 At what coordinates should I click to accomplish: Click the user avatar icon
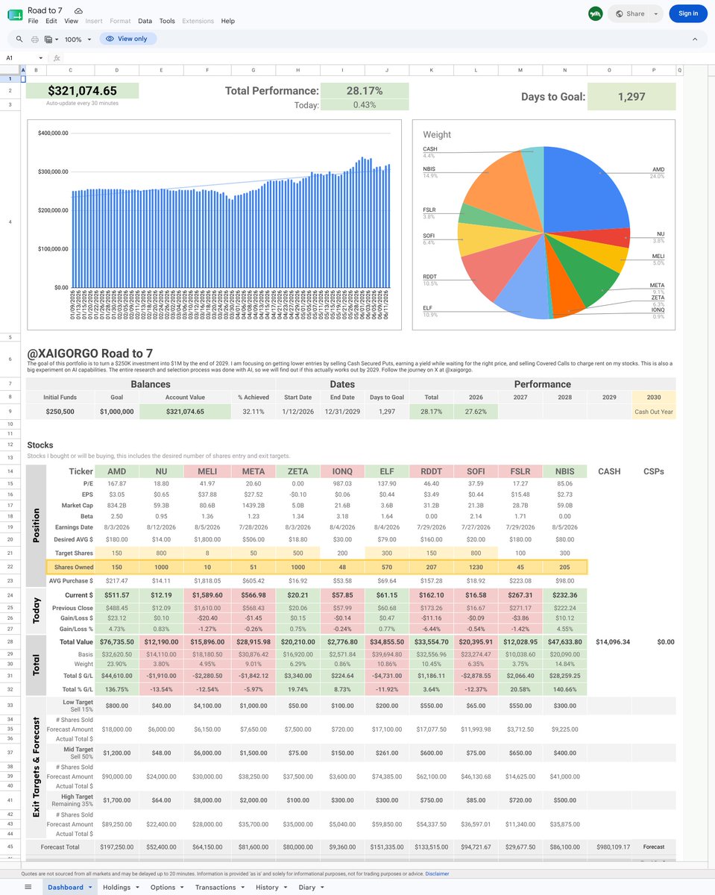595,13
